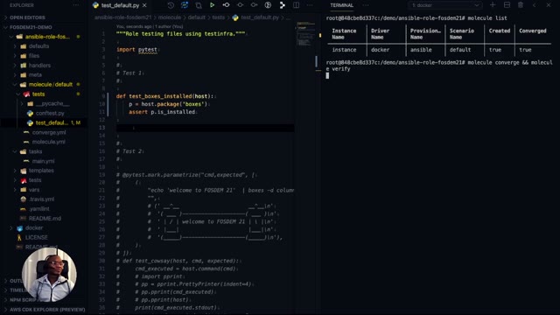Select test_default.py in the explorer tree
The width and height of the screenshot is (560, 315).
(x=52, y=122)
